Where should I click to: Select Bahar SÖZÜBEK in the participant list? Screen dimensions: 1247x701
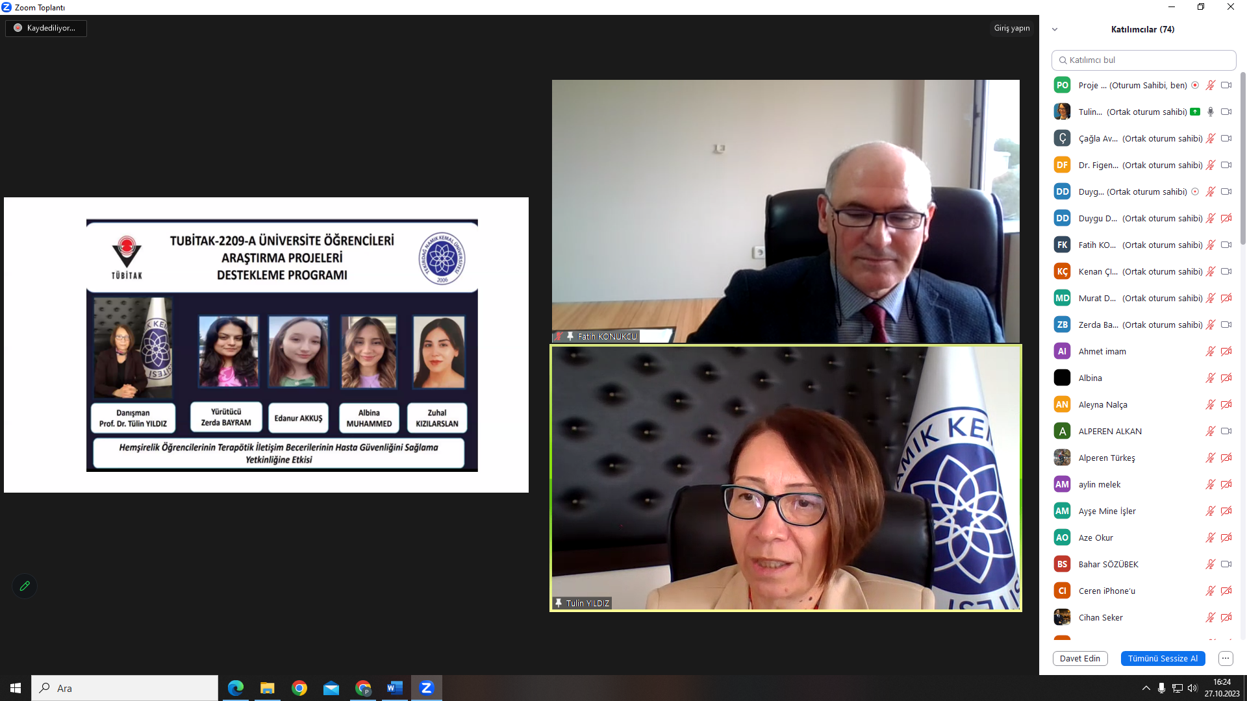[1108, 564]
